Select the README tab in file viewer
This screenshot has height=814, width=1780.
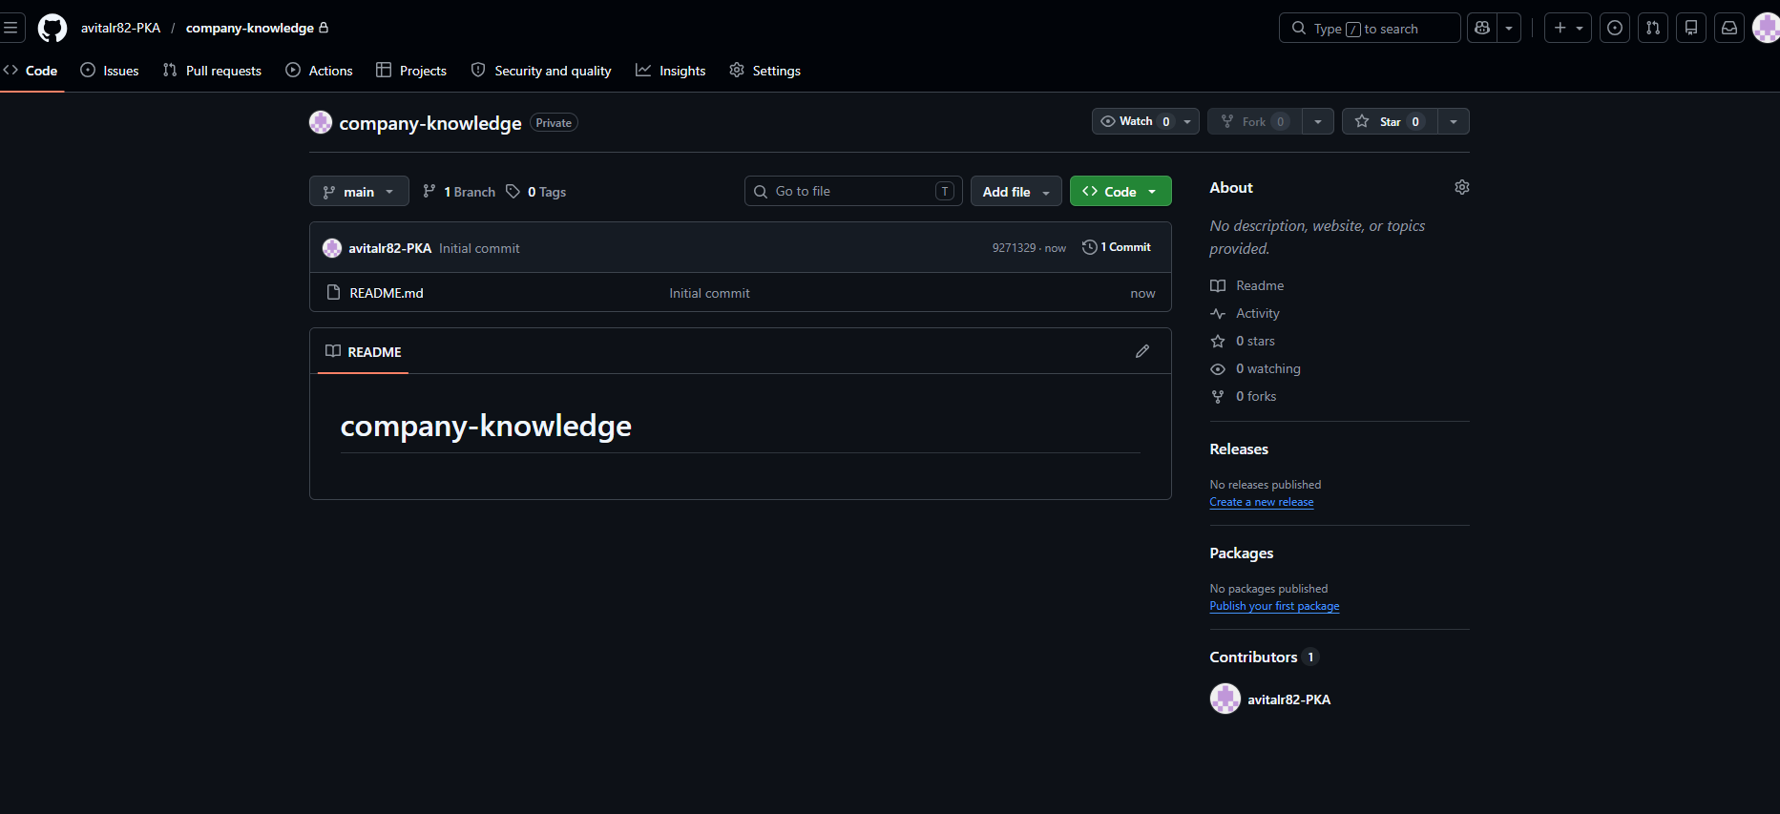pyautogui.click(x=363, y=351)
